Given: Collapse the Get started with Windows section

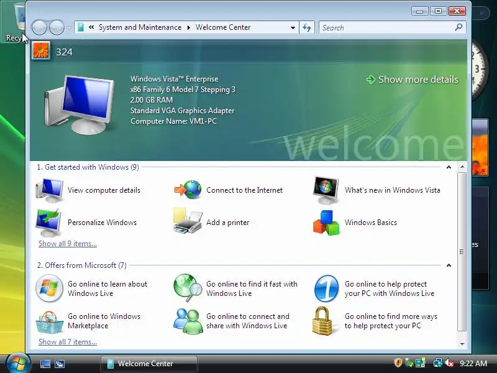Looking at the screenshot, I should pyautogui.click(x=449, y=167).
